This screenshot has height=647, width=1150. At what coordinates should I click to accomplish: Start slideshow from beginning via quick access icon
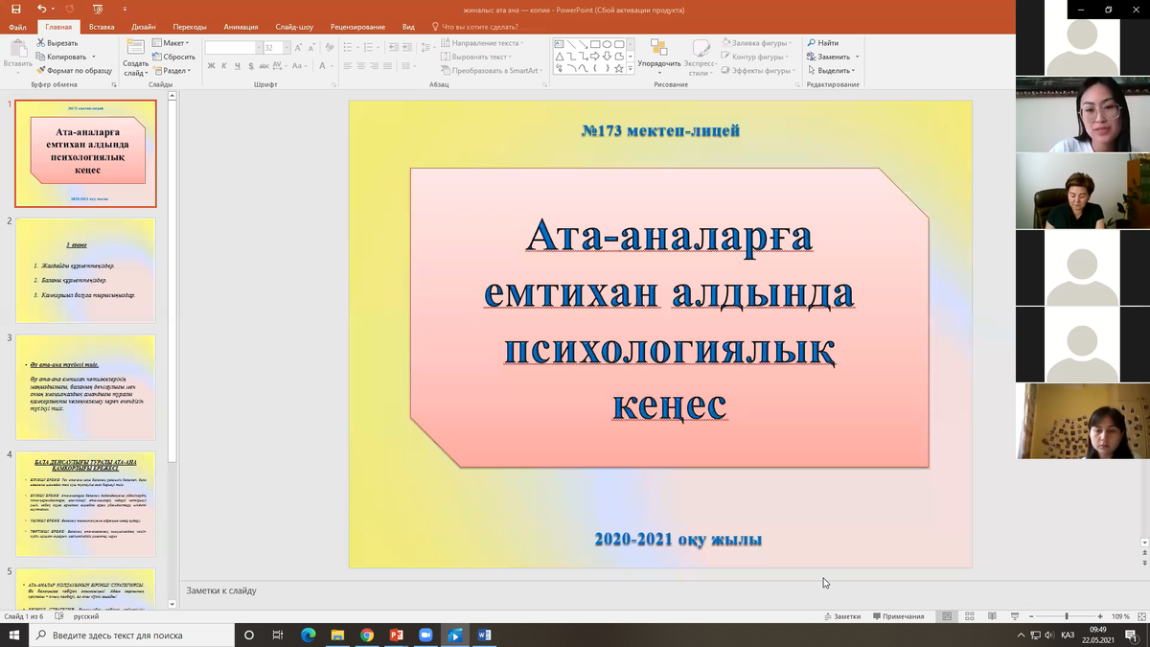click(x=98, y=10)
